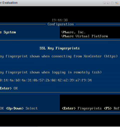Click the <Up/Down> Select hint
Image resolution: width=120 pixels, height=127 pixels.
(x=22, y=108)
